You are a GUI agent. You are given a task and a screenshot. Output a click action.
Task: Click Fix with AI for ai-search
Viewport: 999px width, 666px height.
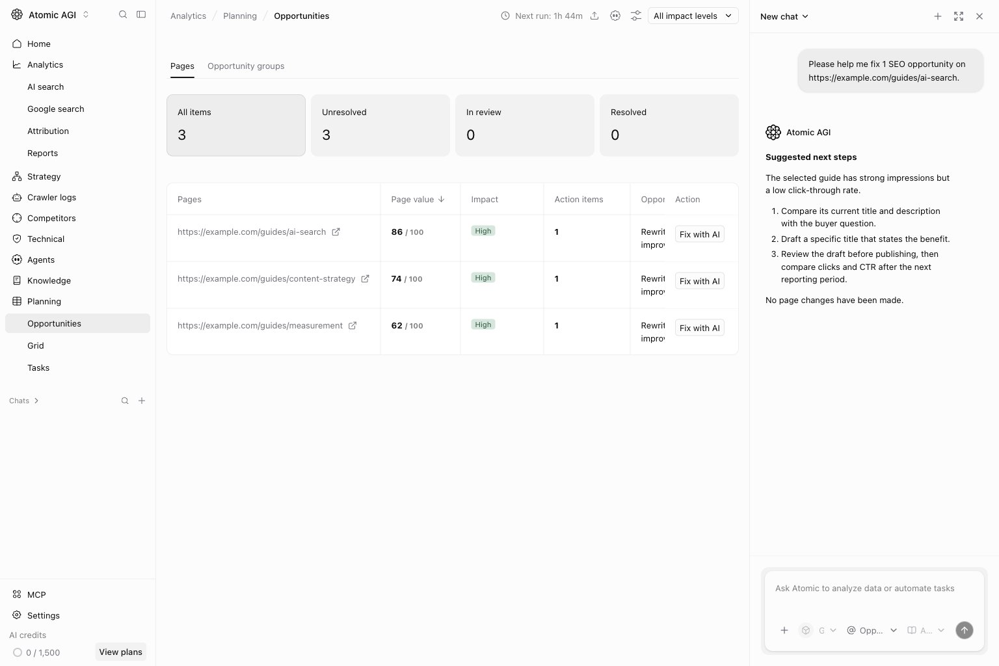(700, 234)
